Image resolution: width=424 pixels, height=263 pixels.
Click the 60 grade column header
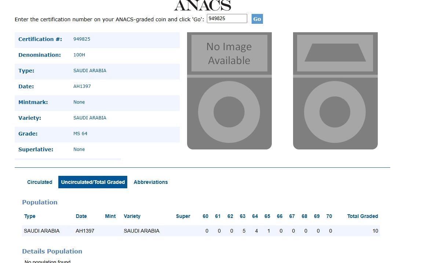click(205, 216)
